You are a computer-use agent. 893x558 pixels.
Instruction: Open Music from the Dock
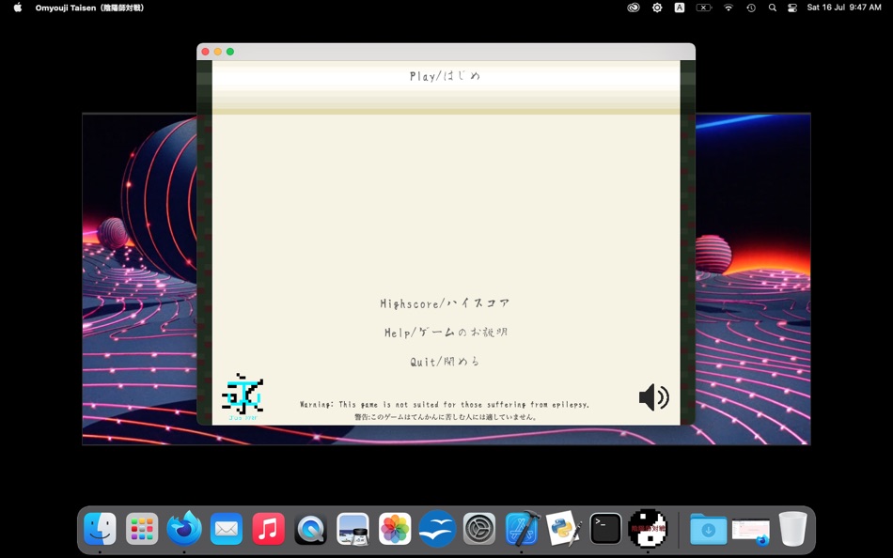pyautogui.click(x=268, y=528)
